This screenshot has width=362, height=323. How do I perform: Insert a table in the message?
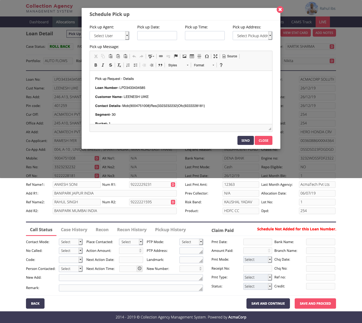point(192,56)
